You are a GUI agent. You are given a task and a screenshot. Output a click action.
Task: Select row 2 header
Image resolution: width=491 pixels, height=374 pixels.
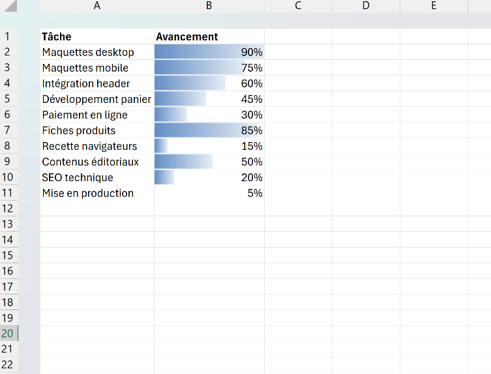pyautogui.click(x=8, y=52)
